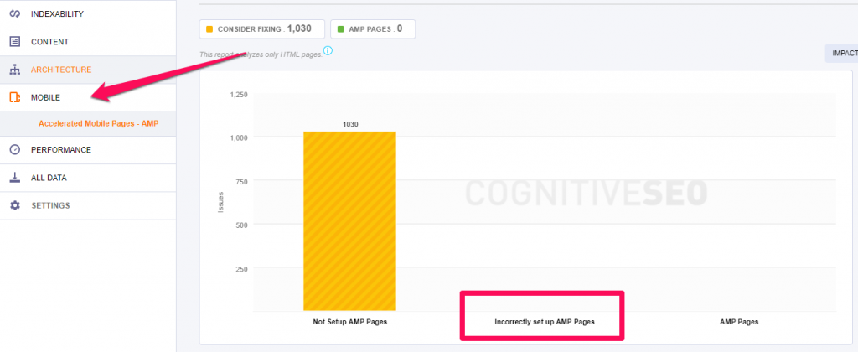The height and width of the screenshot is (352, 858).
Task: Click the Indexability link icon
Action: point(15,13)
